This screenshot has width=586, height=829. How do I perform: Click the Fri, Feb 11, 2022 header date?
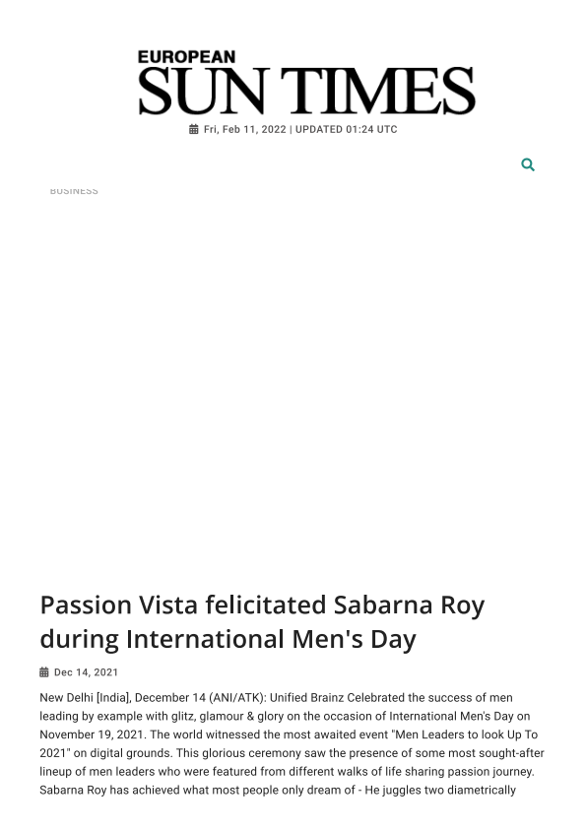(x=245, y=130)
